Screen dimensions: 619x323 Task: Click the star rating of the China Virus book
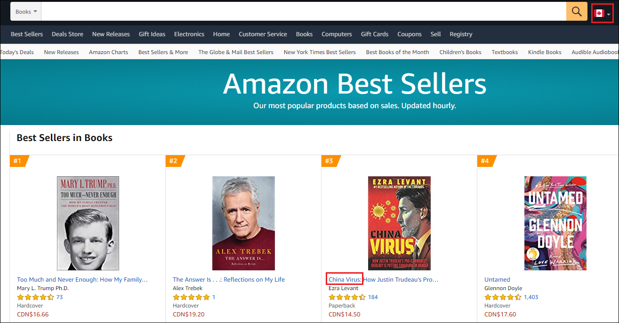346,297
